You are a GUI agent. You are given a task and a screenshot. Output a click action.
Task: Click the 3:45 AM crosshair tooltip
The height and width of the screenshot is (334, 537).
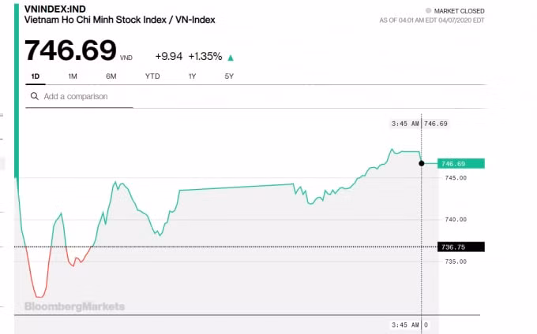(x=419, y=124)
